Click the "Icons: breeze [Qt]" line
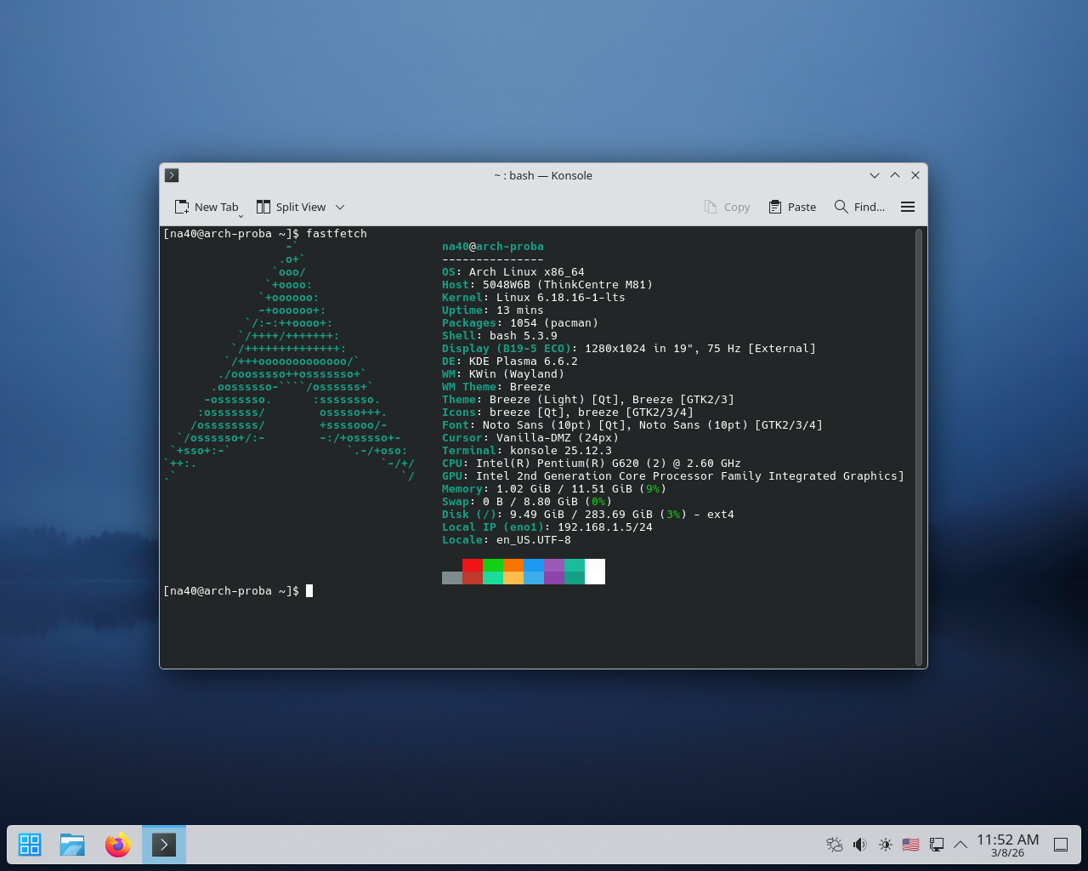This screenshot has width=1088, height=871. click(568, 413)
